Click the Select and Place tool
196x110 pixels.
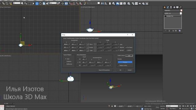pos(47,3)
